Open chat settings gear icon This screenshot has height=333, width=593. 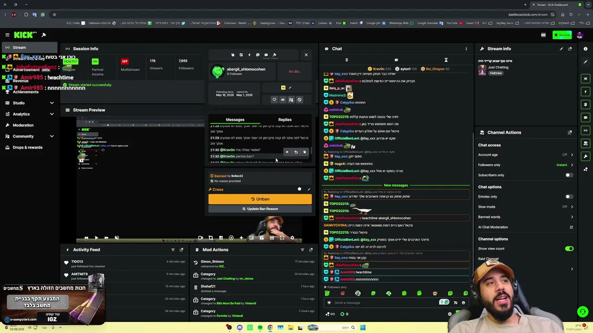(x=449, y=314)
